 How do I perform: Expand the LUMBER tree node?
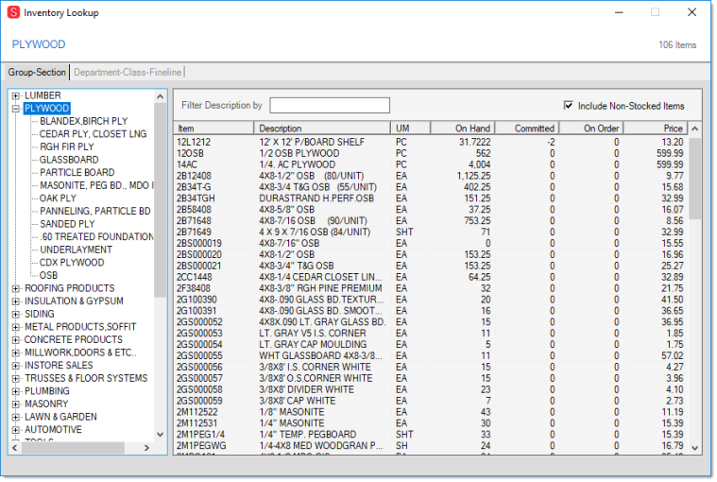[16, 95]
